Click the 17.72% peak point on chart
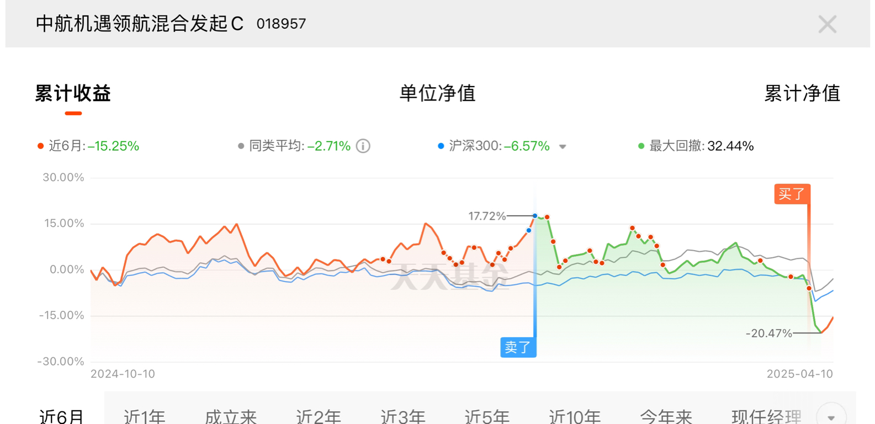The width and height of the screenshot is (875, 424). [535, 216]
